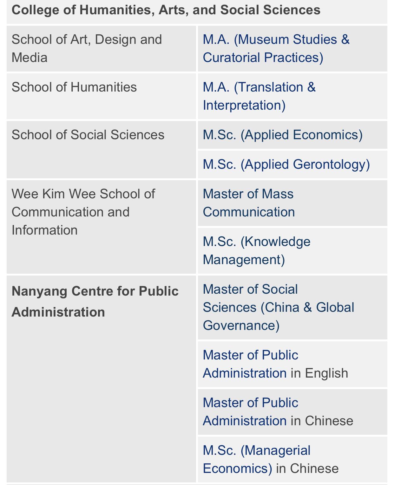Screen dimensions: 394x485
Task: Open M.A. Museum Studies & Curatorial Practices link
Action: 276,49
